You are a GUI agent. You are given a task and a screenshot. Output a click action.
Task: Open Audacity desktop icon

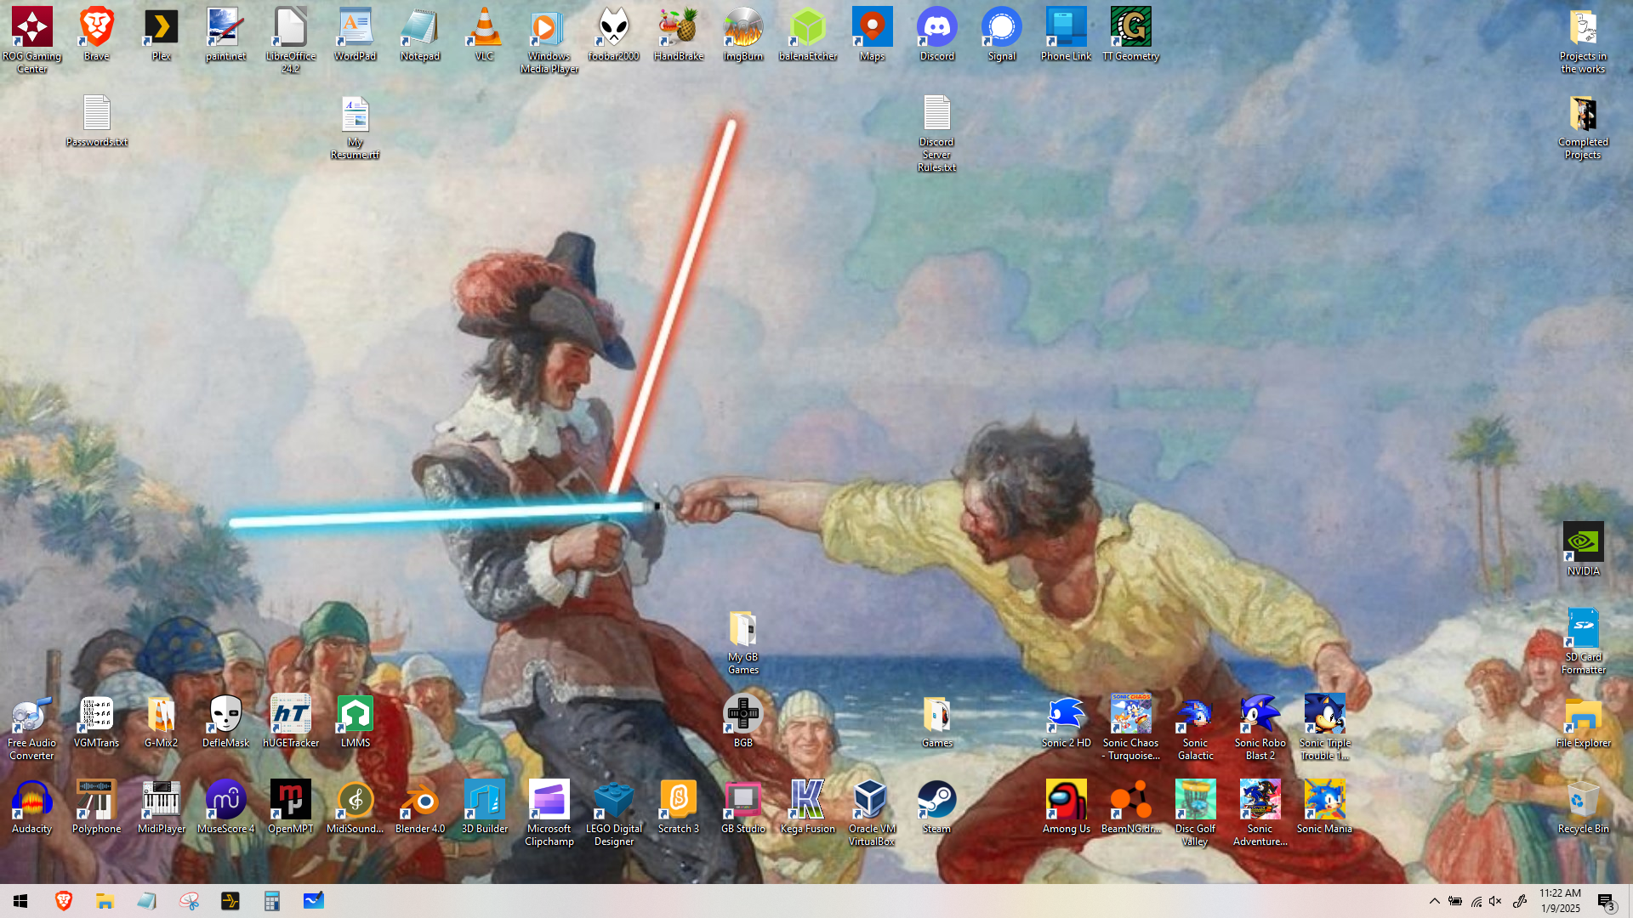coord(31,807)
